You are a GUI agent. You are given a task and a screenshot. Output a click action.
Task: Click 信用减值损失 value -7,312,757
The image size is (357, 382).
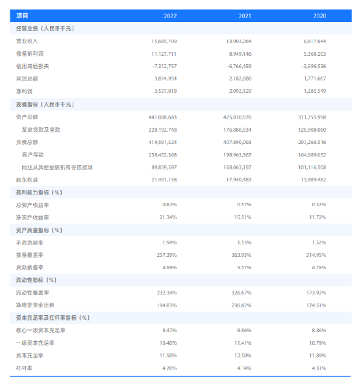pos(165,66)
